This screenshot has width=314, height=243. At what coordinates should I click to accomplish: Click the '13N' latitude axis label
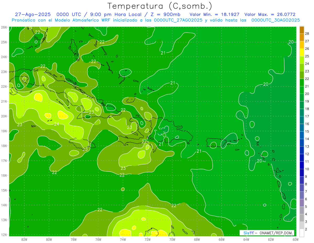[x=4, y=220]
